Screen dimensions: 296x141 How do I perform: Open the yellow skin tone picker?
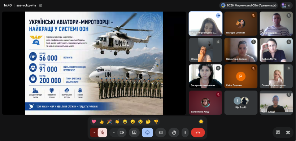[201, 122]
